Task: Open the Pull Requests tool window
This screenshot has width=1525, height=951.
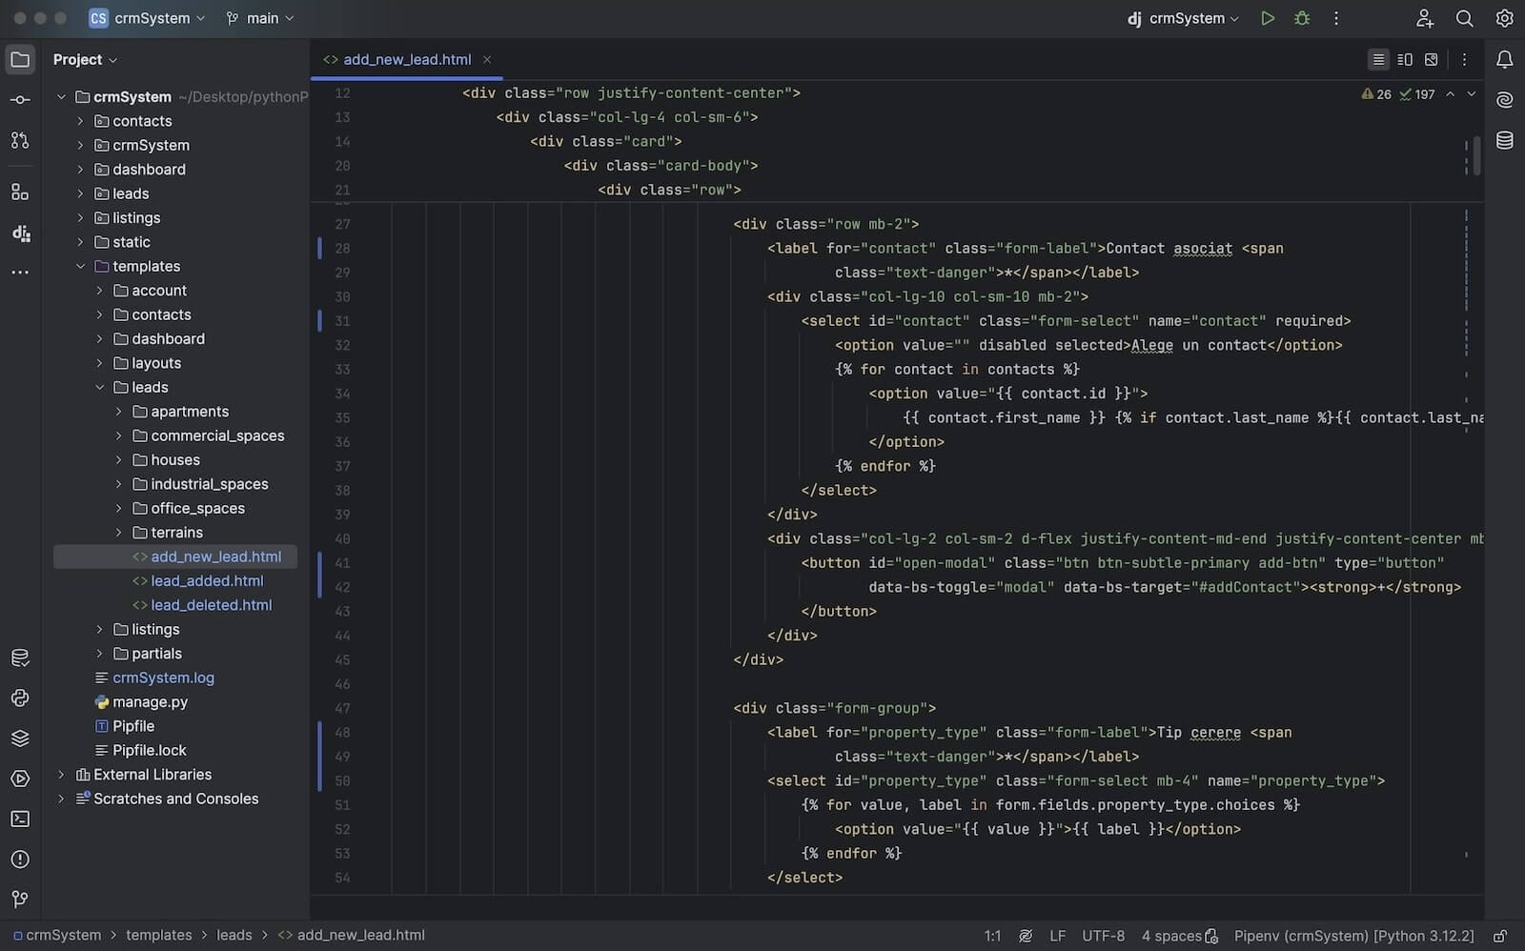Action: [20, 140]
